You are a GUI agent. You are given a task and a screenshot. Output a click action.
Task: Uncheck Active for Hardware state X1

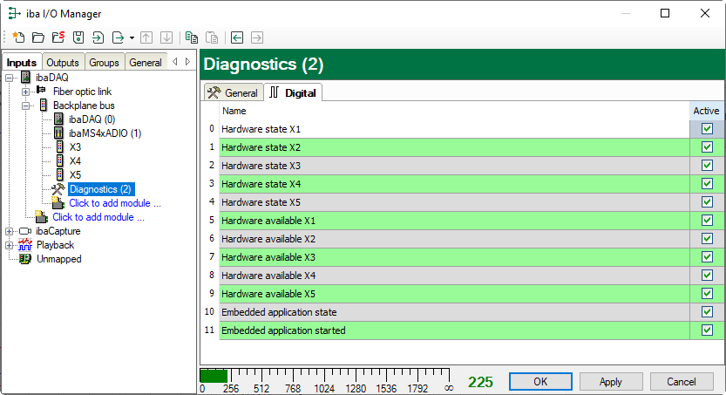707,129
